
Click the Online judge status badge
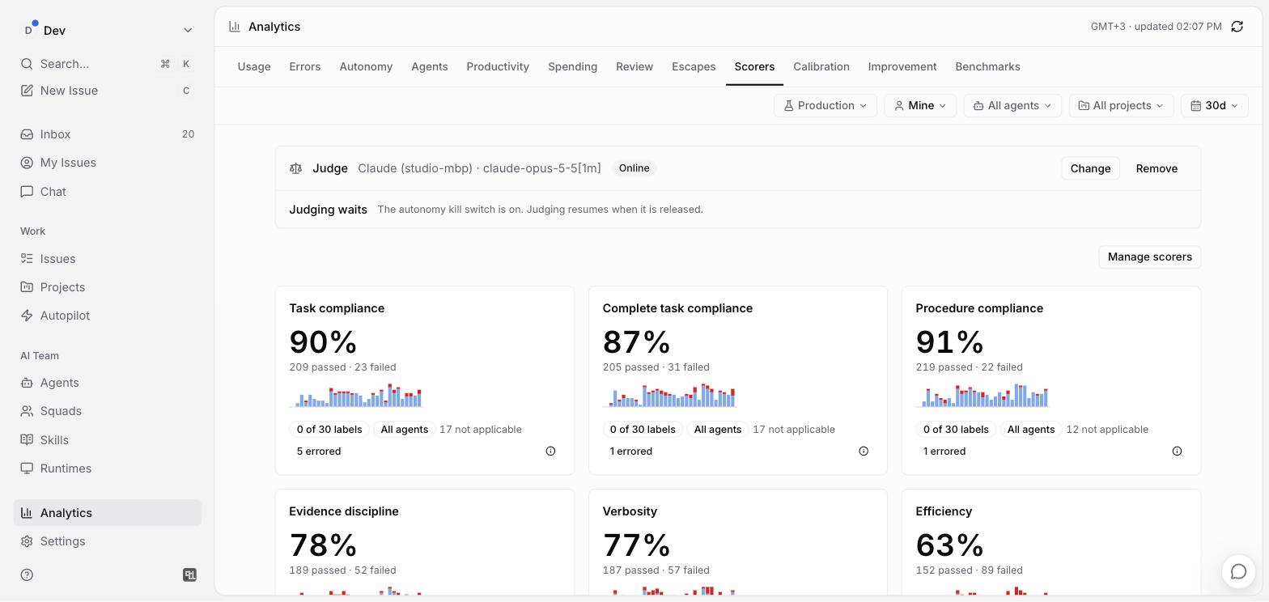pos(634,168)
